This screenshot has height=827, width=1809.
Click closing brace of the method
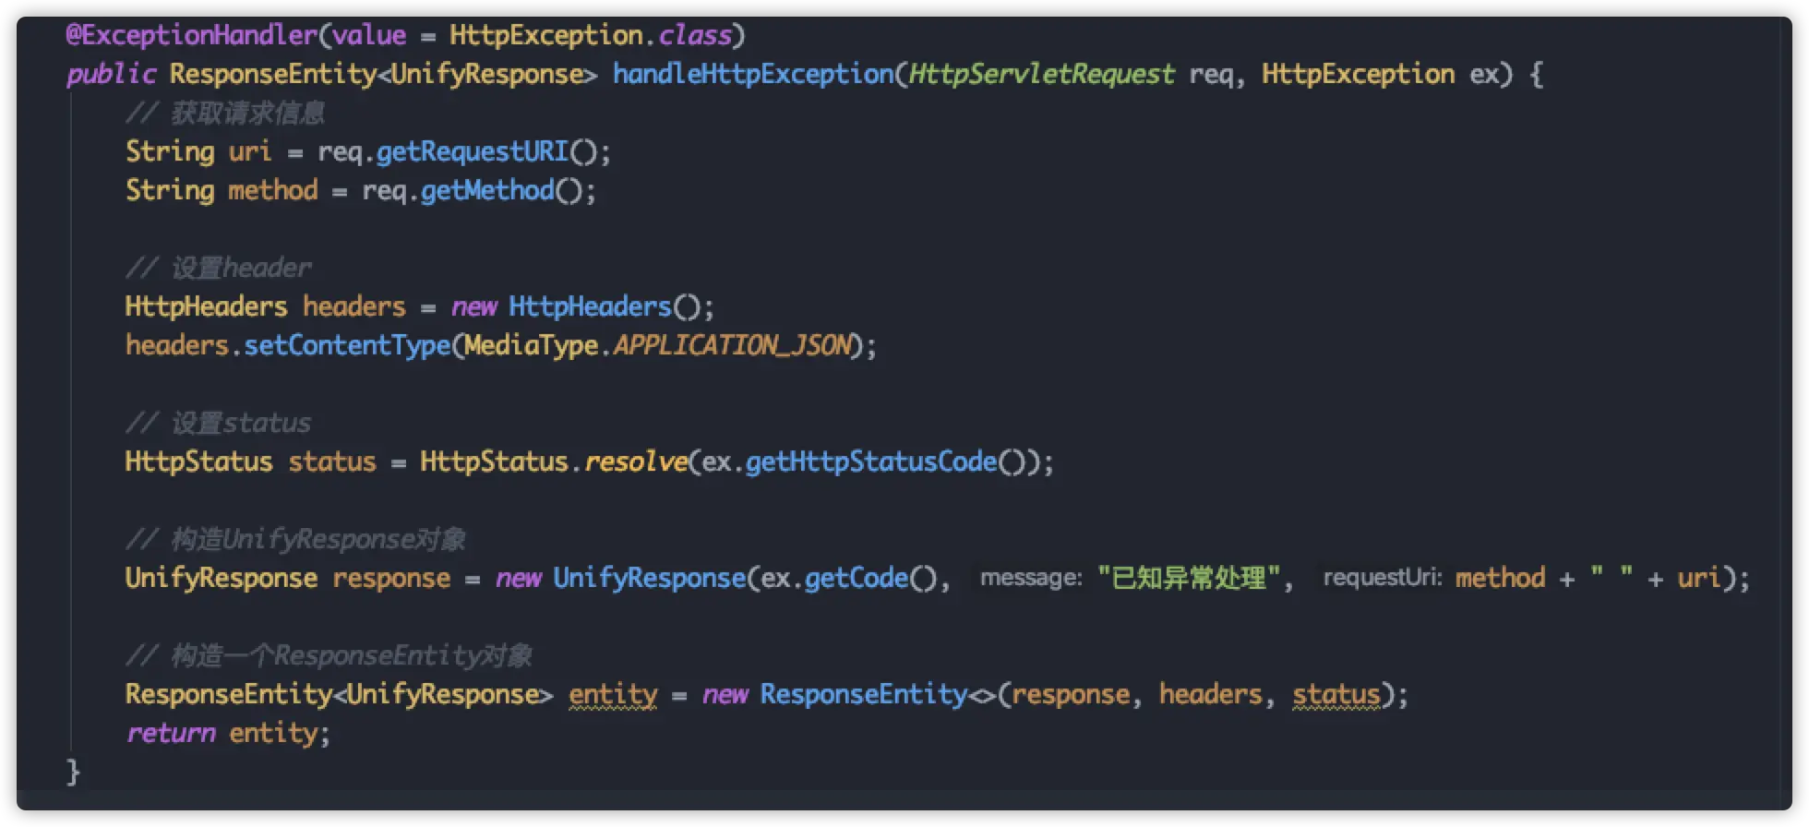[x=73, y=772]
